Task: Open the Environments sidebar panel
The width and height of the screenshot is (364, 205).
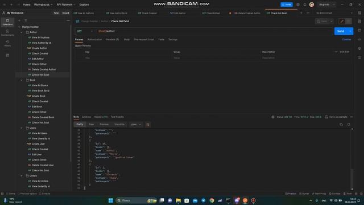Action: (x=7, y=32)
